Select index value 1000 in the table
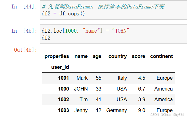The width and height of the screenshot is (187, 118). coord(63,89)
